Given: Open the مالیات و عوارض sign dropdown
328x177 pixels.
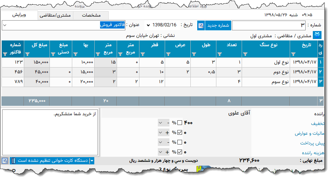Looking at the screenshot, I should pyautogui.click(x=160, y=133).
